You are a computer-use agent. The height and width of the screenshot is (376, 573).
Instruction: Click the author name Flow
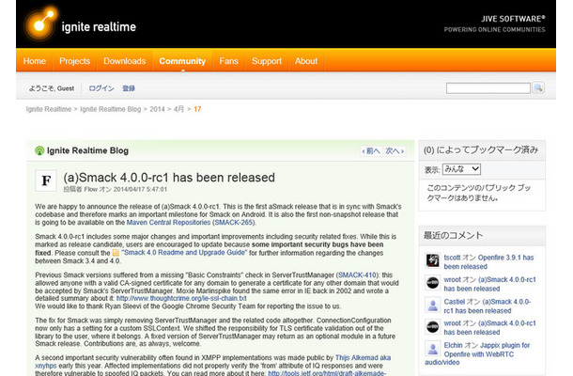coord(91,189)
